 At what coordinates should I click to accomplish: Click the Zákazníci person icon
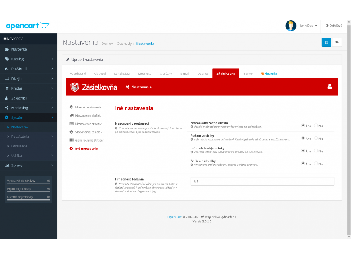[7, 98]
